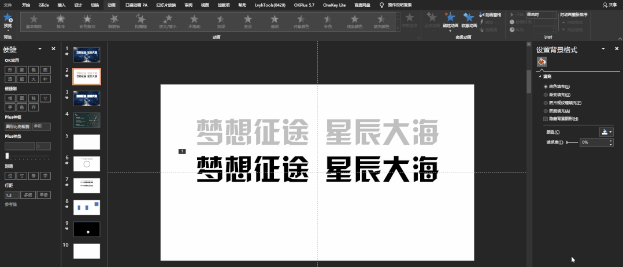Expand the animation gallery more arrow
The height and width of the screenshot is (267, 623).
(398, 28)
